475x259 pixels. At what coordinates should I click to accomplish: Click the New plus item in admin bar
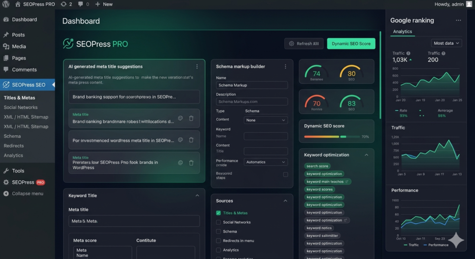point(104,4)
